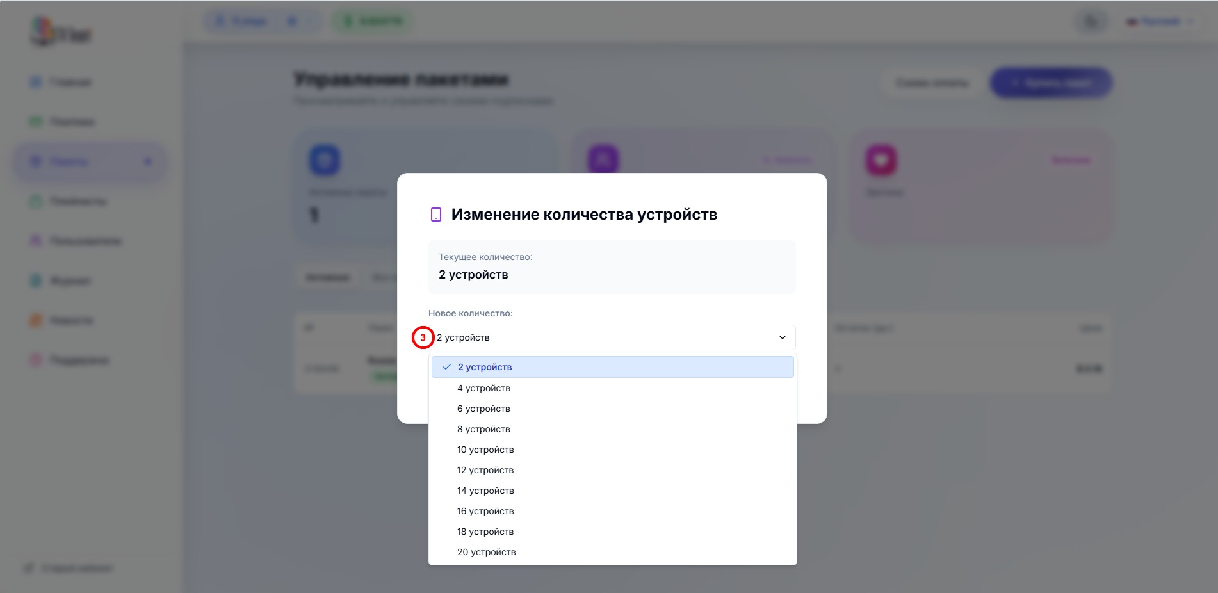Choose 14 устройств from the dropdown
Viewport: 1218px width, 593px height.
pos(485,491)
